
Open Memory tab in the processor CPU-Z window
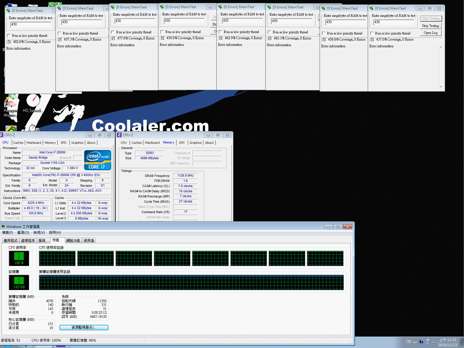pyautogui.click(x=50, y=143)
